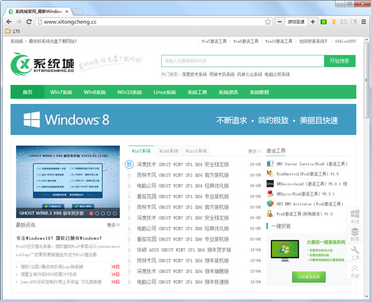Image resolution: width=372 pixels, height=302 pixels.
Task: Click the 大番茄一键重装系统 monitor image
Action: (285, 251)
